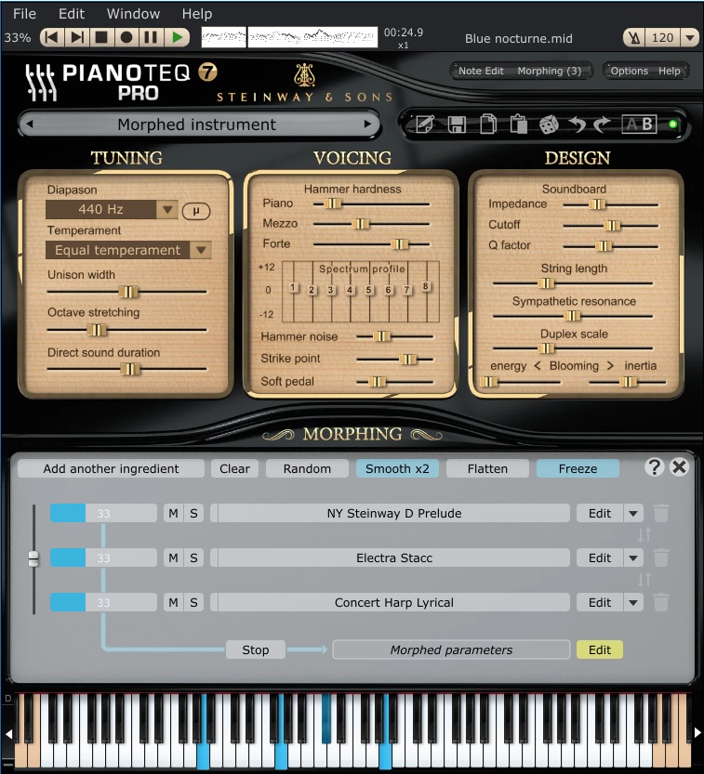Click Stop morphing button
The image size is (704, 774).
256,649
